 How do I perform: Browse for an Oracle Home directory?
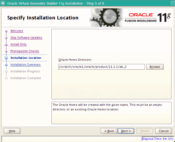(x=155, y=67)
